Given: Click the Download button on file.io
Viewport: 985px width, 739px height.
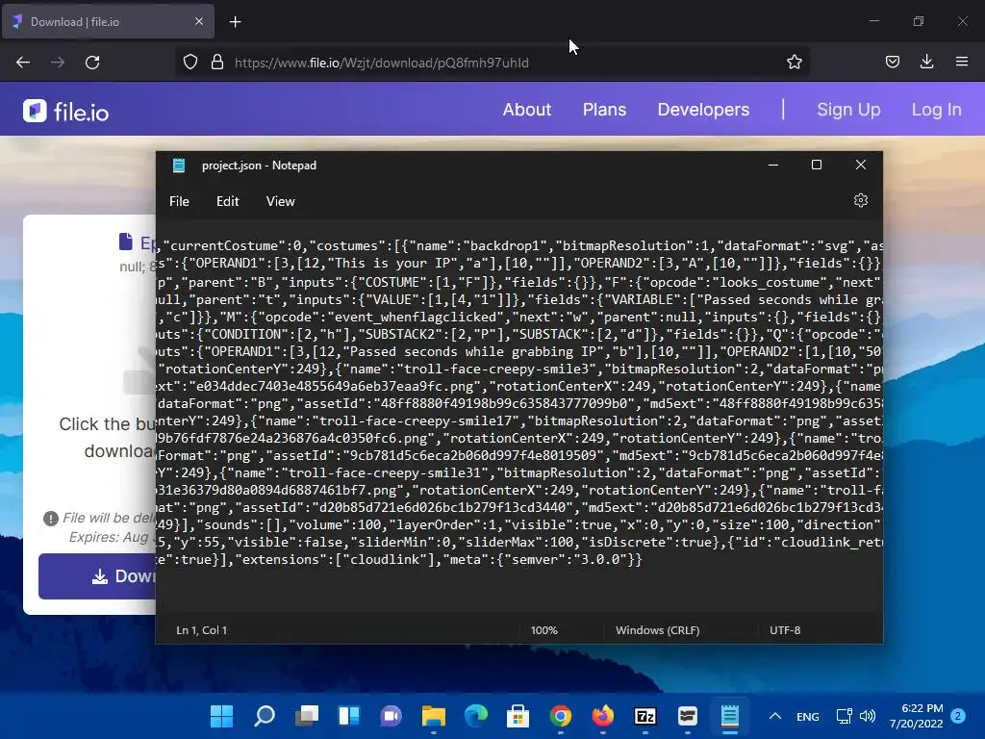Looking at the screenshot, I should point(97,576).
